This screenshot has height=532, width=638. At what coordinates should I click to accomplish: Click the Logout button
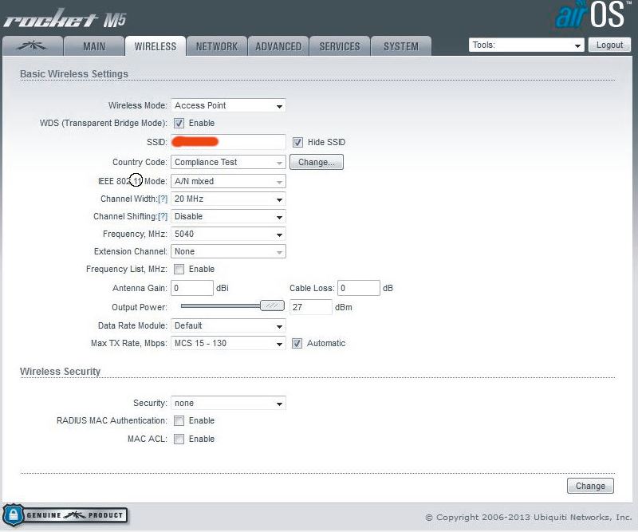pyautogui.click(x=609, y=45)
